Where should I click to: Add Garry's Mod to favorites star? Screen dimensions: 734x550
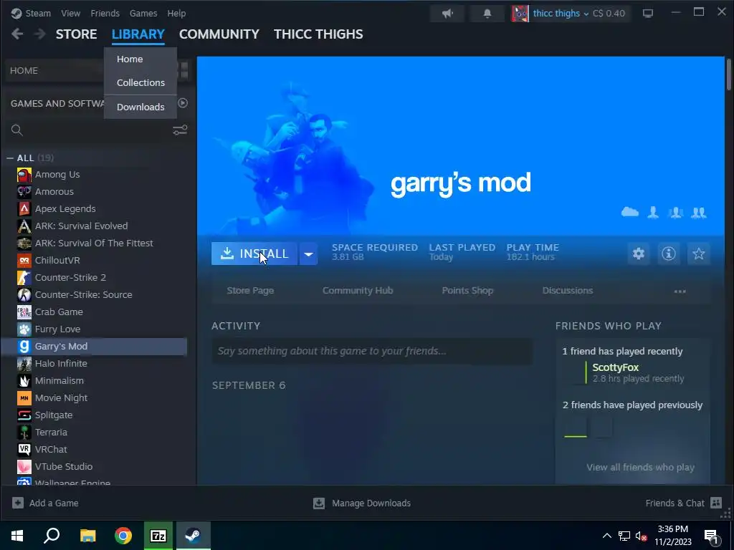(698, 254)
